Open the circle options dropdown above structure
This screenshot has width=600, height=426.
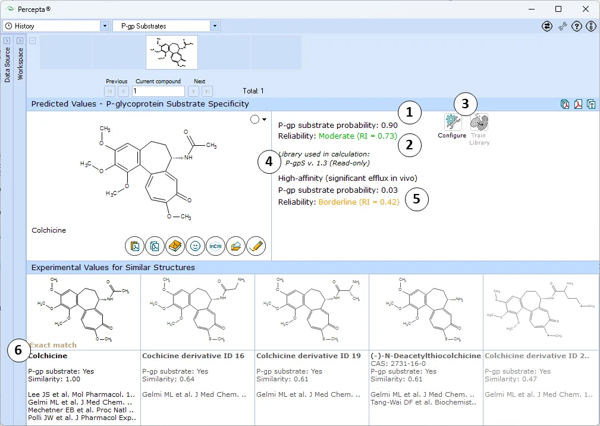pyautogui.click(x=259, y=120)
